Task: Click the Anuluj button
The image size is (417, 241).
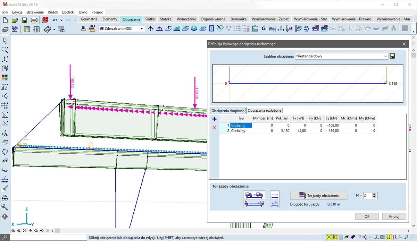Action: point(394,216)
